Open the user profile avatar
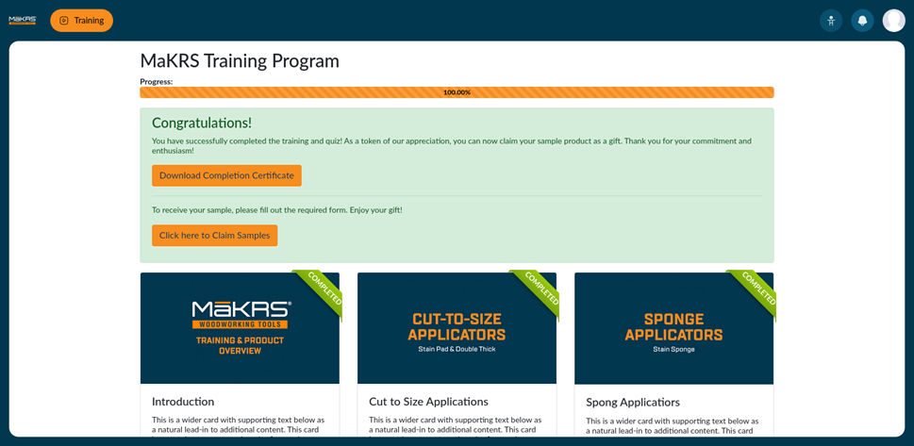The image size is (914, 446). point(893,21)
